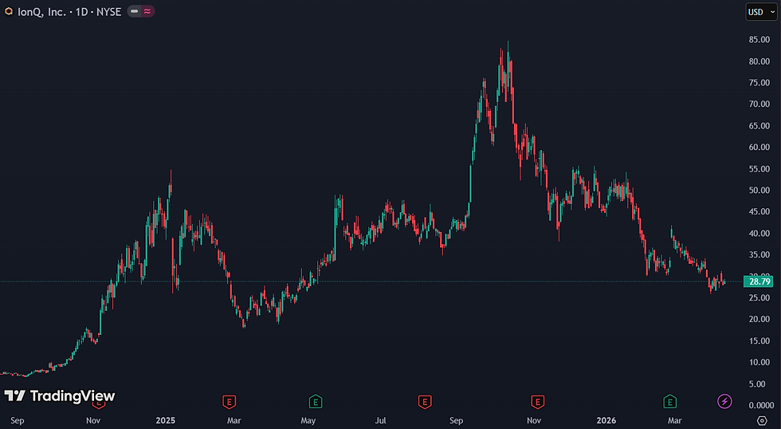Click the IonQ company logo icon
781x429 pixels.
click(9, 11)
